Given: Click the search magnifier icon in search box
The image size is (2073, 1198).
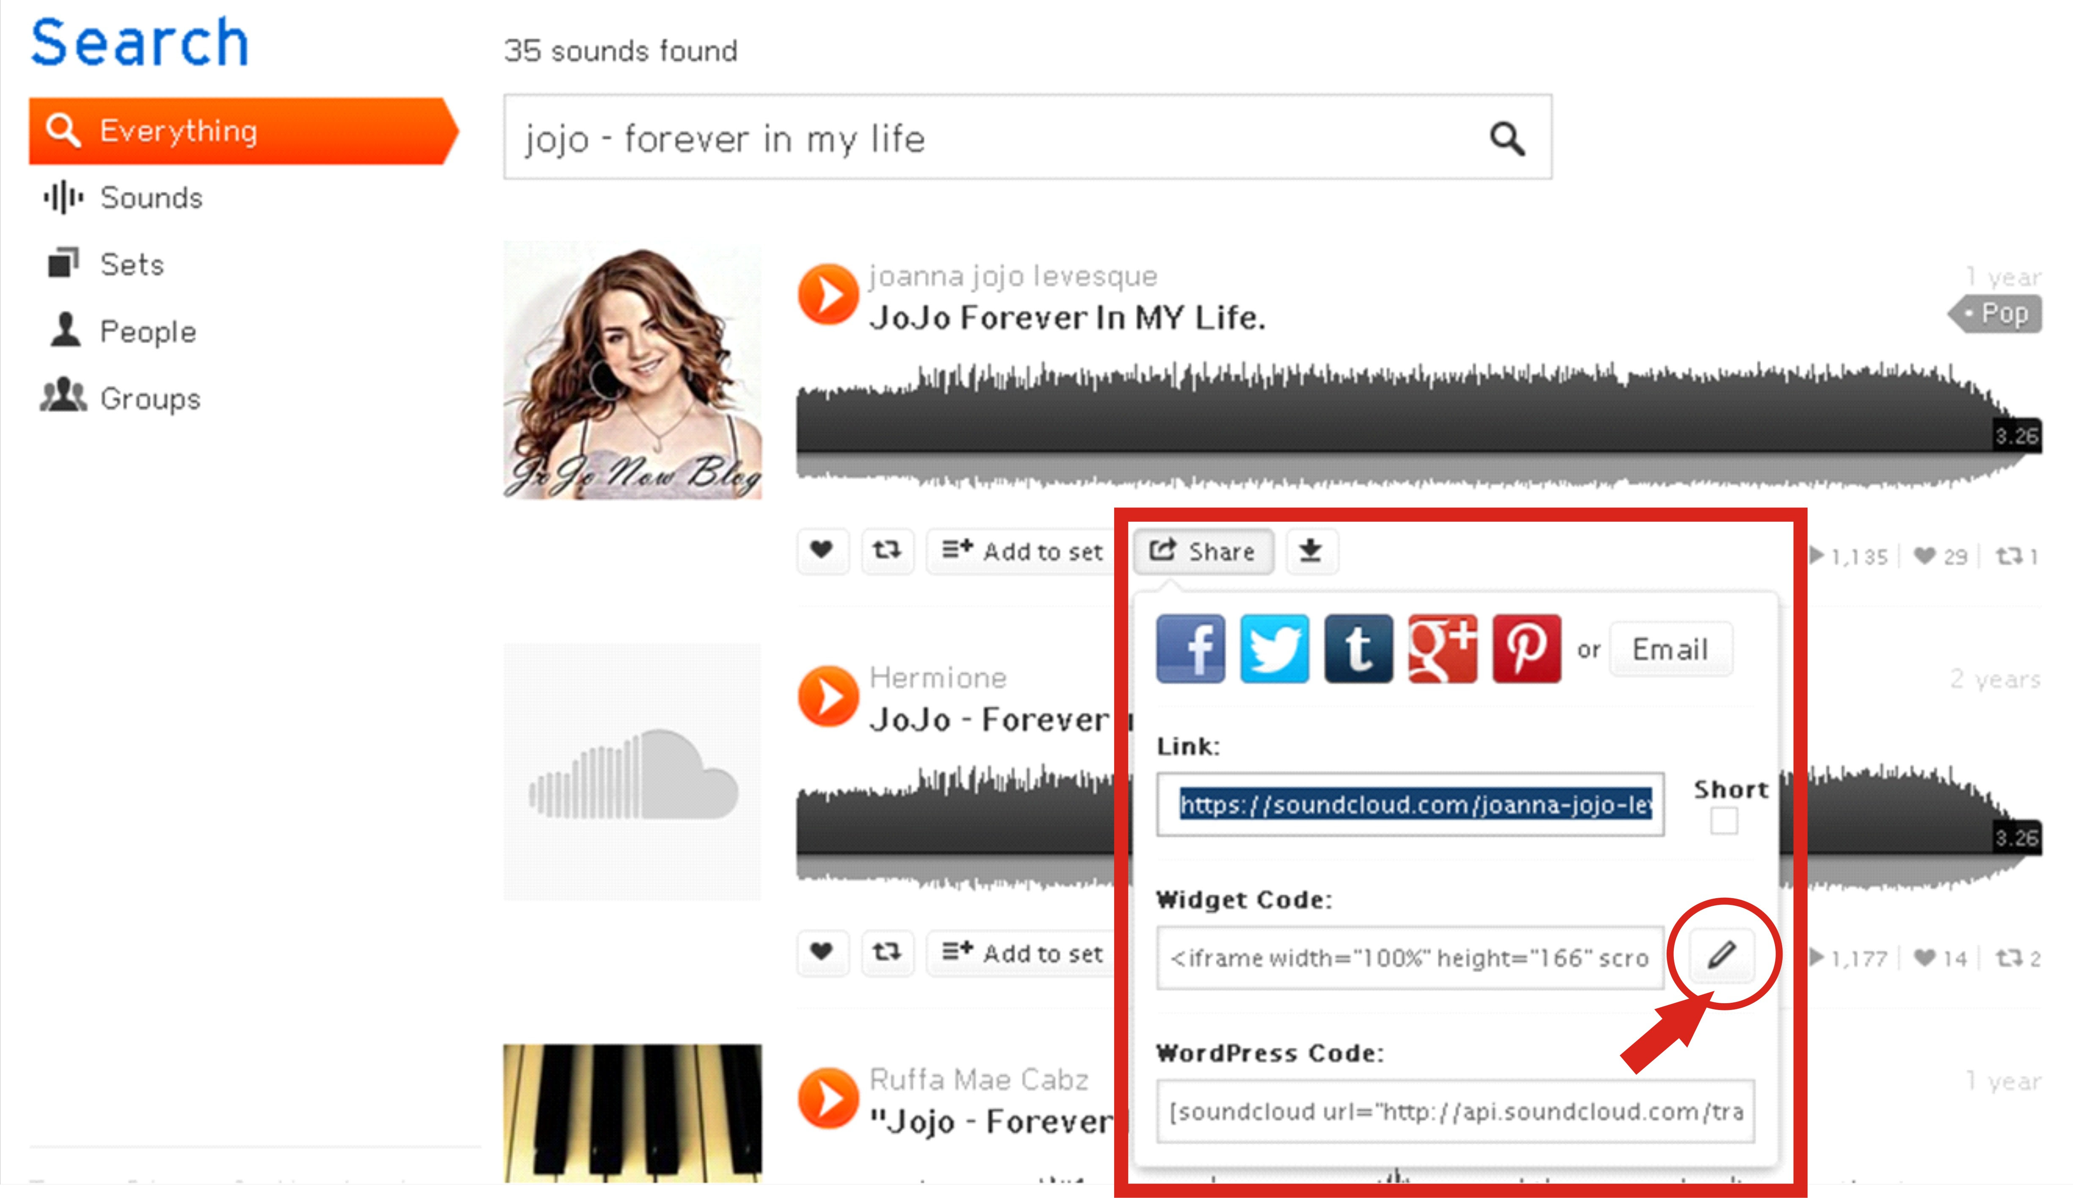Looking at the screenshot, I should pos(1507,138).
